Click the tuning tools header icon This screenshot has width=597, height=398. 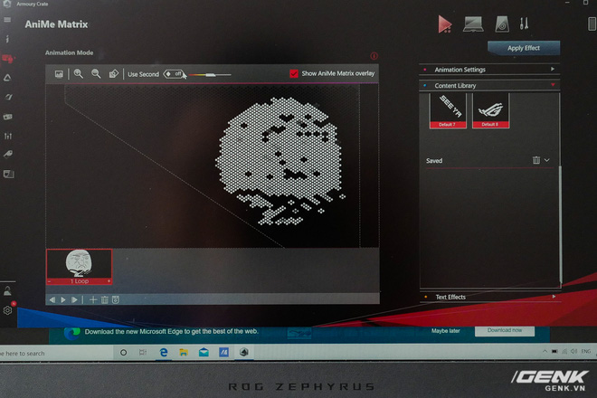pos(525,24)
